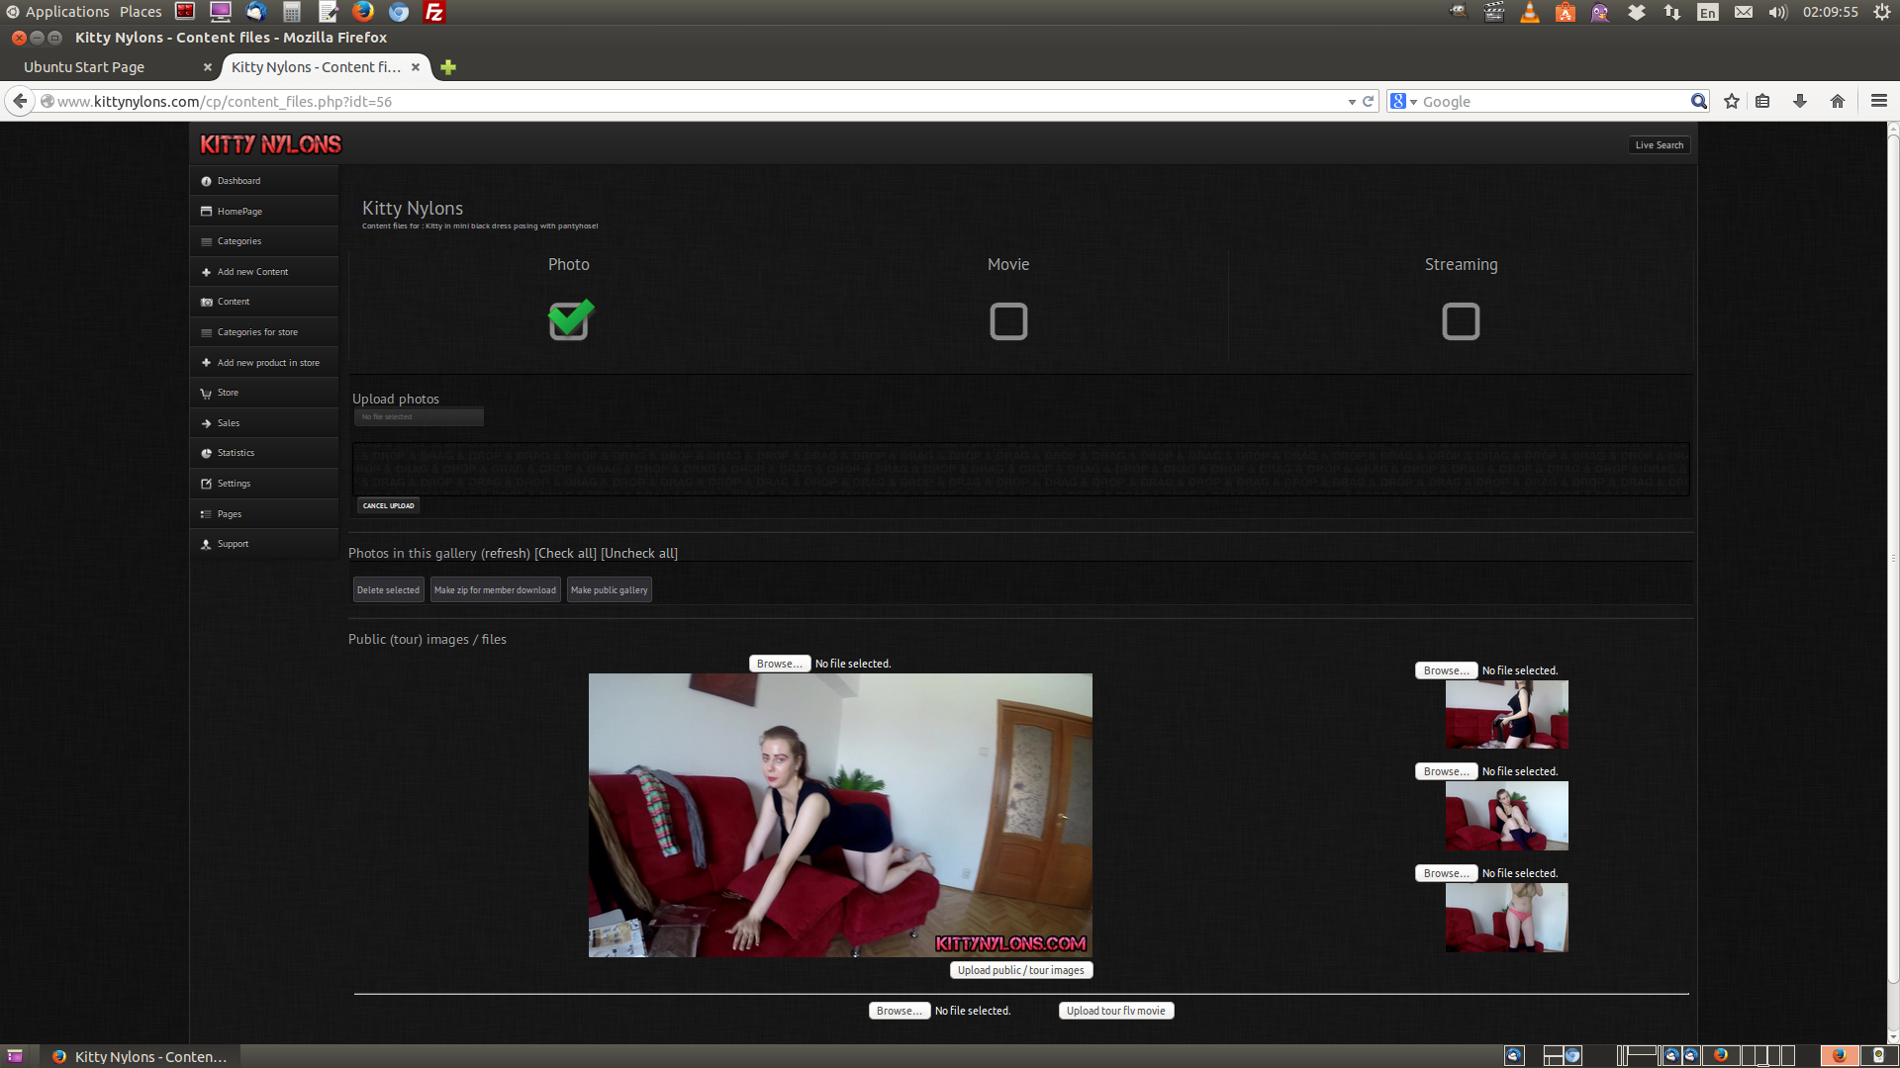Open the Places menu

(141, 12)
